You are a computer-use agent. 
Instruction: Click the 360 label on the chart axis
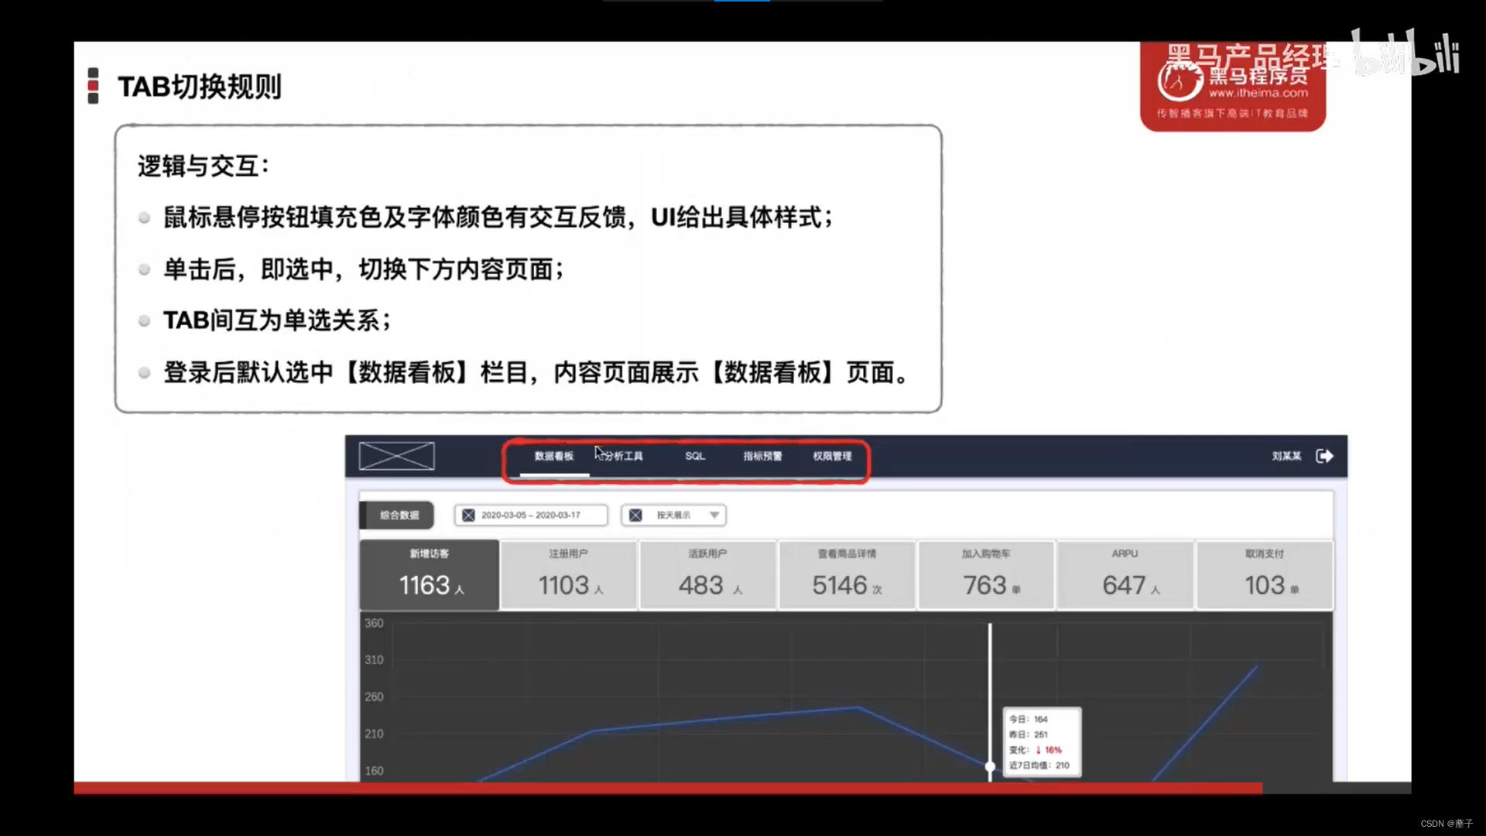374,623
